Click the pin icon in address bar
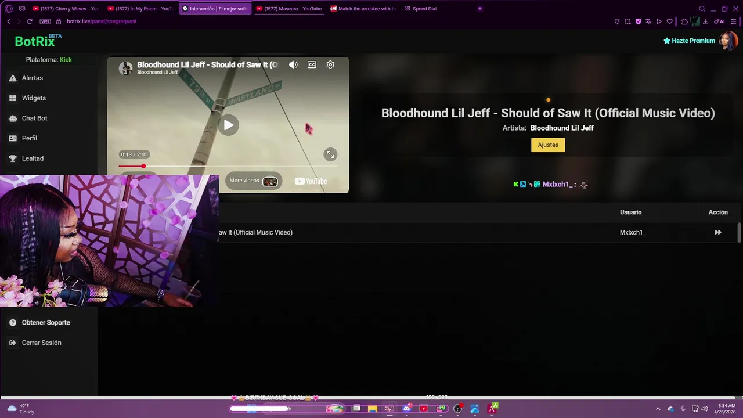The width and height of the screenshot is (743, 418). click(x=617, y=21)
